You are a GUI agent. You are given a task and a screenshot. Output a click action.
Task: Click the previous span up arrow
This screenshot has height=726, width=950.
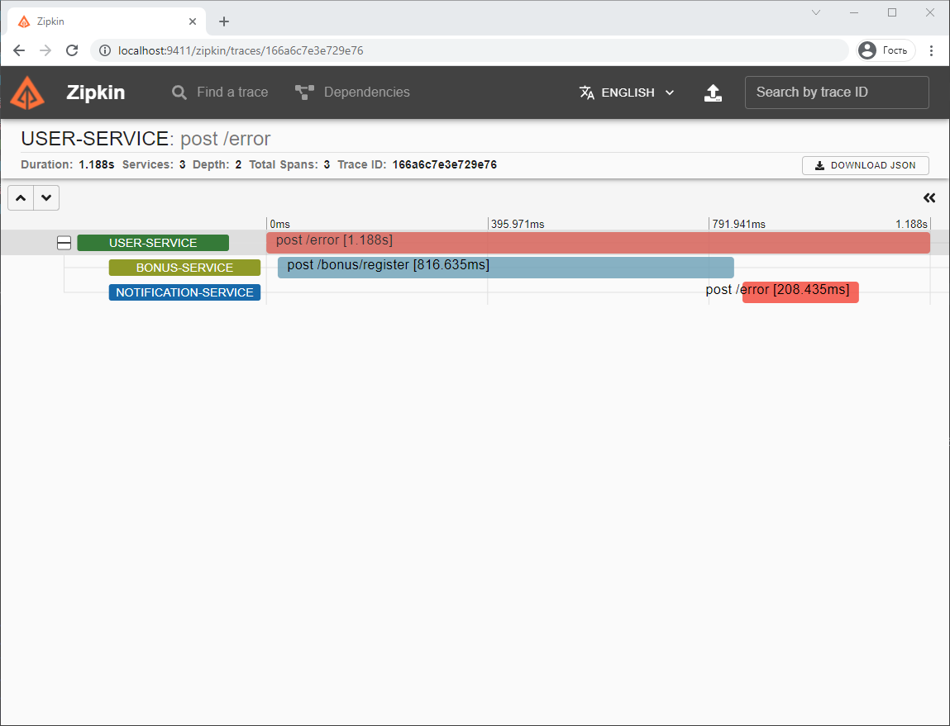20,197
